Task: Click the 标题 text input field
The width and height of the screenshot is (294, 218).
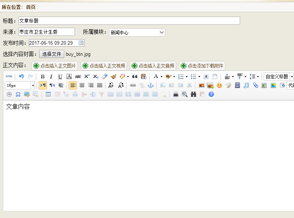Action: coord(129,21)
